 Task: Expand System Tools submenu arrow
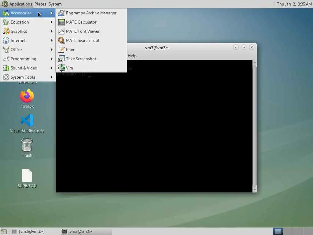52,77
